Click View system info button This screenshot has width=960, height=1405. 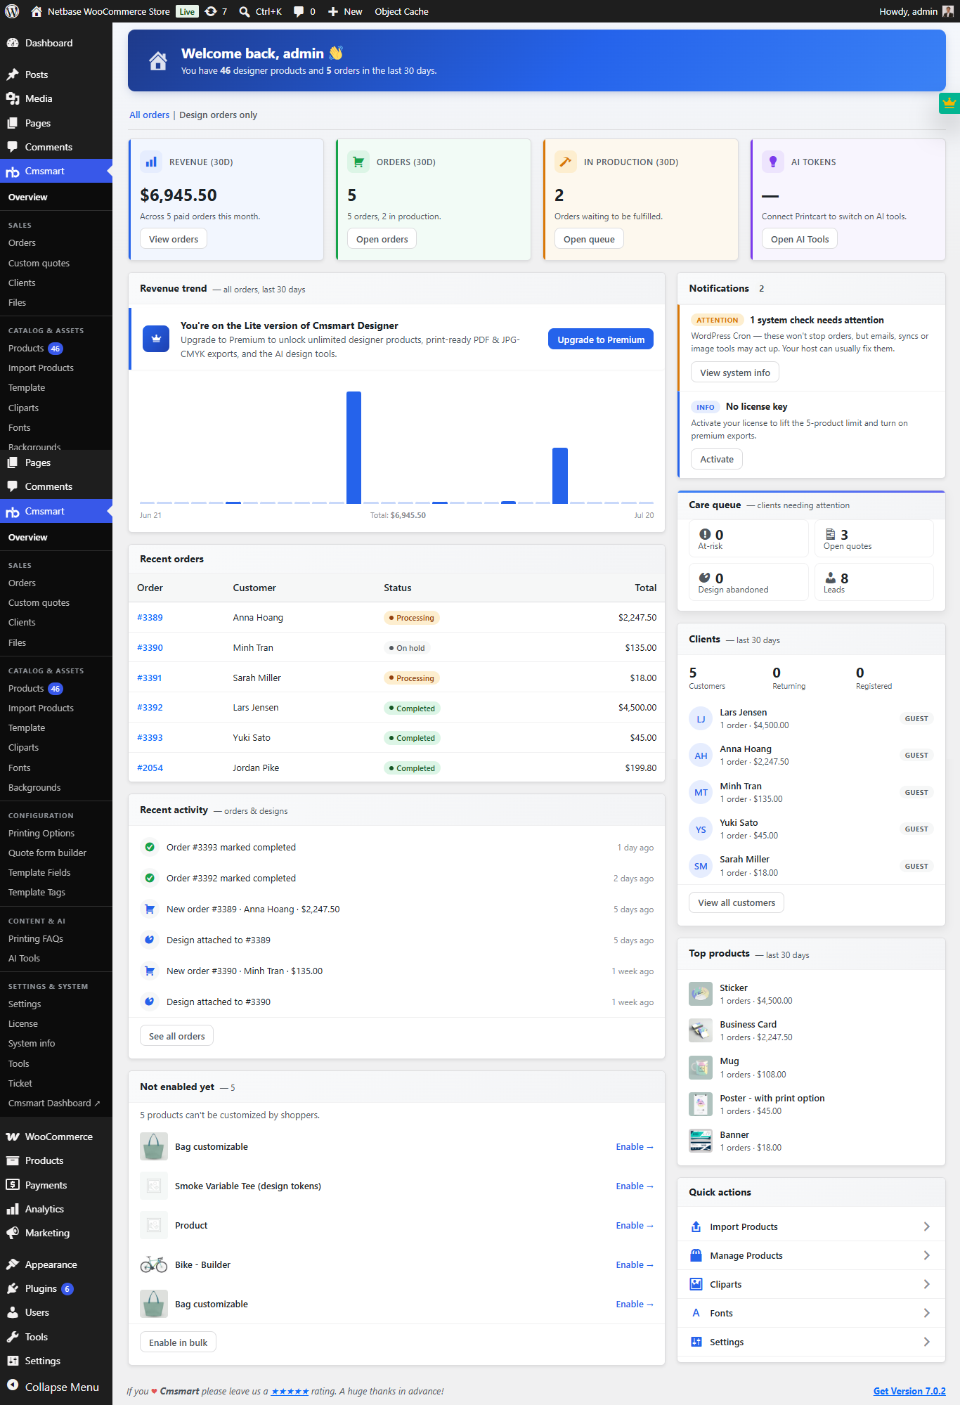735,373
